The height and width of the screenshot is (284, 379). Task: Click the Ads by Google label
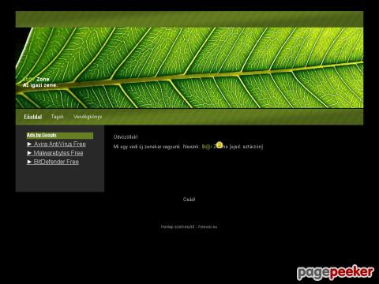pyautogui.click(x=42, y=135)
